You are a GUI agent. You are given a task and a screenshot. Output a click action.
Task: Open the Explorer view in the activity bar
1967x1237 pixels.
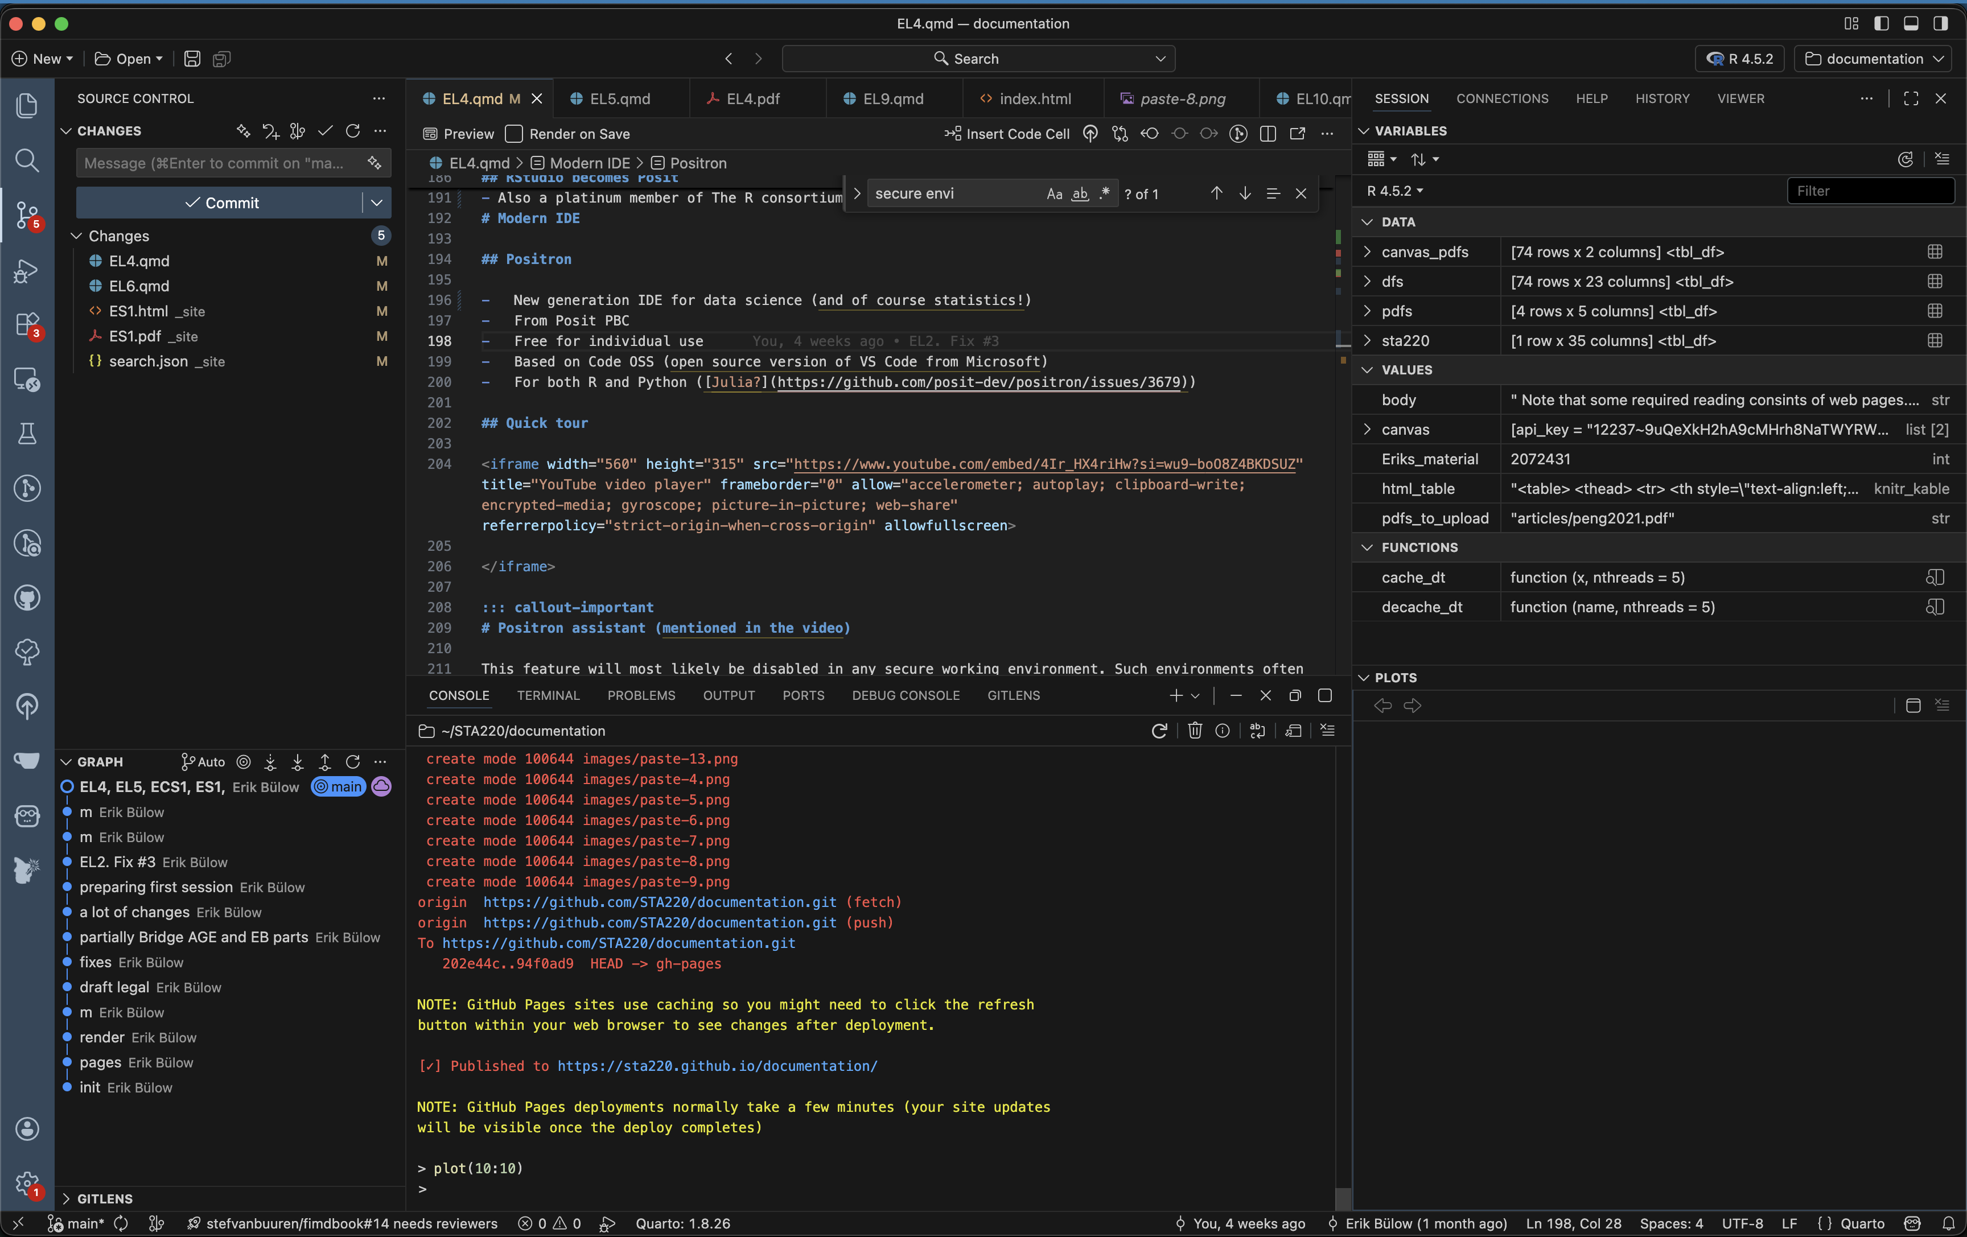(27, 105)
